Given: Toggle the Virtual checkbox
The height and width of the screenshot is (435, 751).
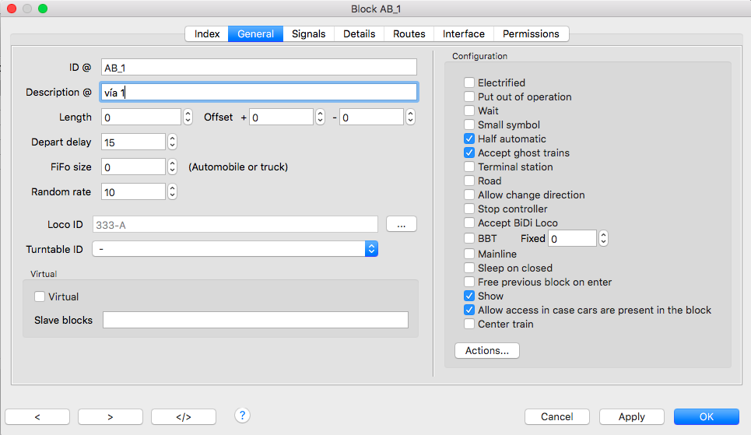Looking at the screenshot, I should point(40,296).
